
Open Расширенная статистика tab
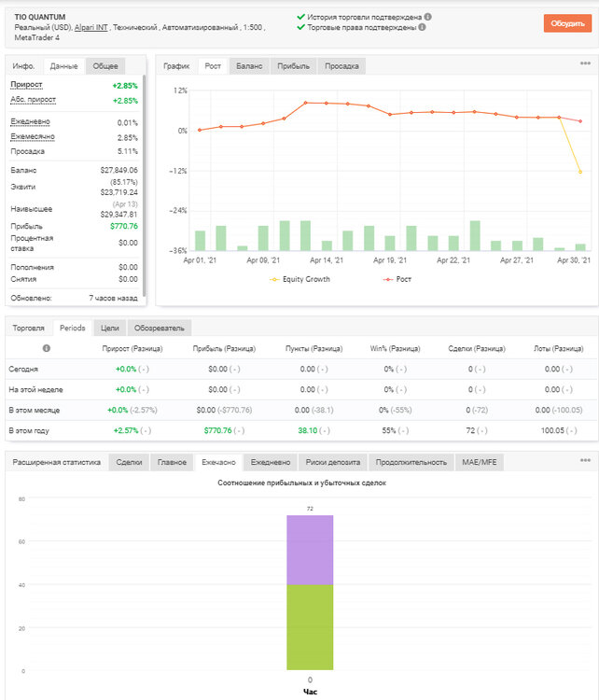click(57, 463)
